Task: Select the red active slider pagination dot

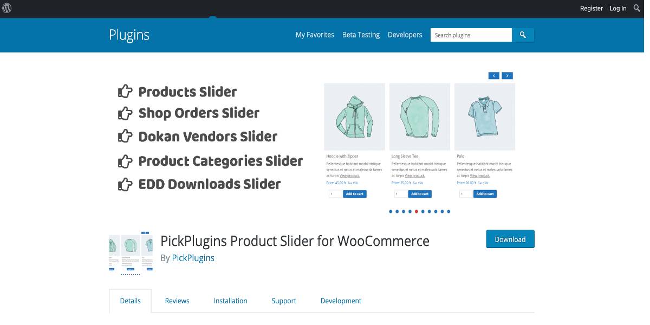Action: click(416, 211)
